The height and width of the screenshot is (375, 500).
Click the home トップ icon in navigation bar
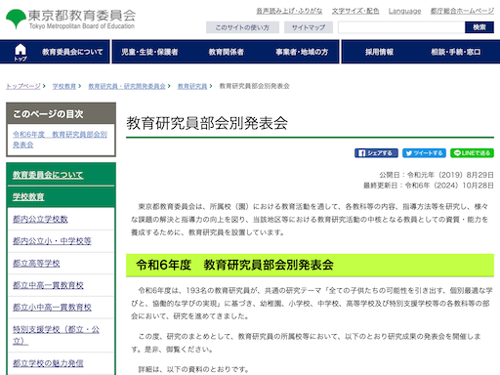(x=21, y=52)
